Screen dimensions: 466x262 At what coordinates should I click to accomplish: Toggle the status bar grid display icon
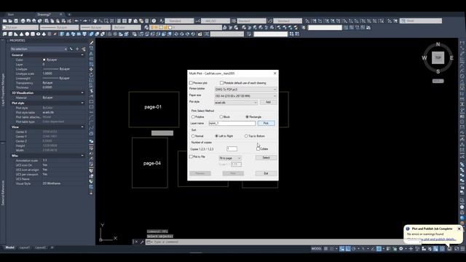tap(326, 249)
